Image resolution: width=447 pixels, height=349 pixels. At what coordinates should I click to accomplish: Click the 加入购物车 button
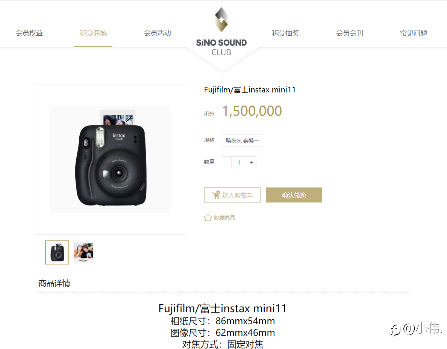[232, 195]
